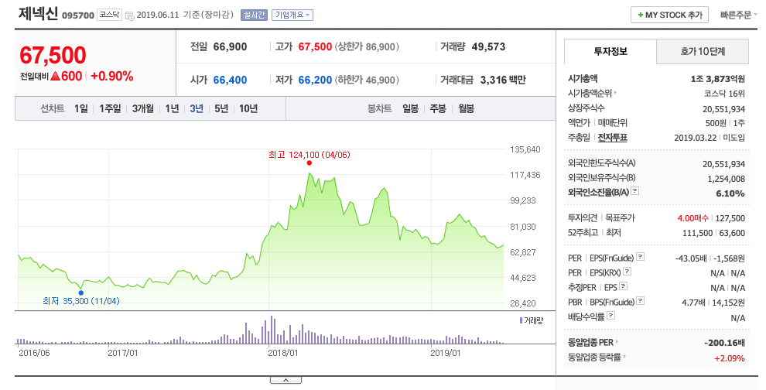The width and height of the screenshot is (766, 390).
Task: Collapse the chart using the bottom arrow
Action: point(286,380)
